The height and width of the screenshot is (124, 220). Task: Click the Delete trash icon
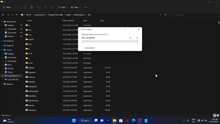tap(52, 7)
